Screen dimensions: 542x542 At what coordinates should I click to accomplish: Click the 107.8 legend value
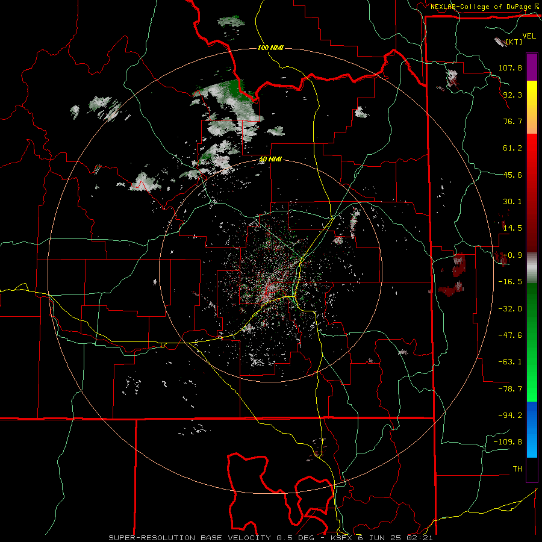pyautogui.click(x=510, y=67)
